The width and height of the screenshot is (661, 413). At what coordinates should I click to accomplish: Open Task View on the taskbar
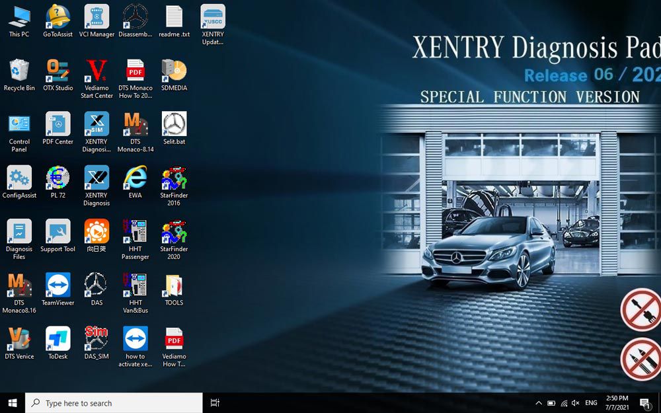215,403
